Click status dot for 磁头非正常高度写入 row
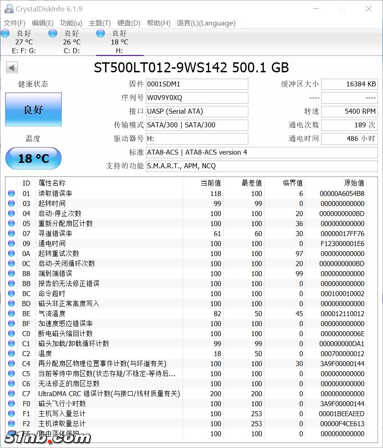 click(x=11, y=303)
